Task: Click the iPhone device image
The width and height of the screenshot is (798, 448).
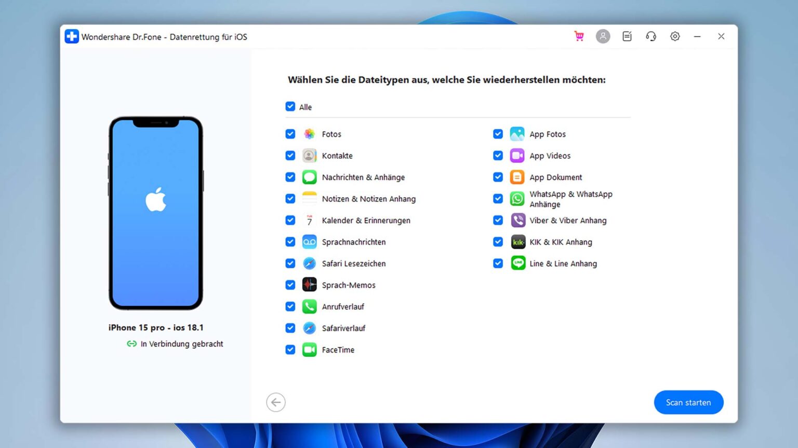Action: click(x=156, y=213)
